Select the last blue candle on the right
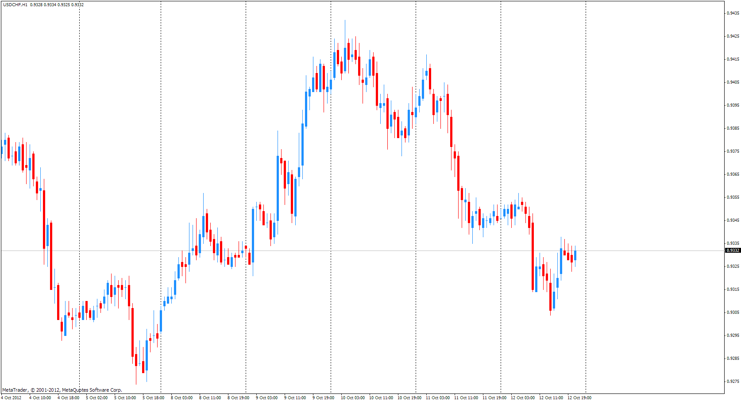Image resolution: width=741 pixels, height=401 pixels. [x=575, y=255]
